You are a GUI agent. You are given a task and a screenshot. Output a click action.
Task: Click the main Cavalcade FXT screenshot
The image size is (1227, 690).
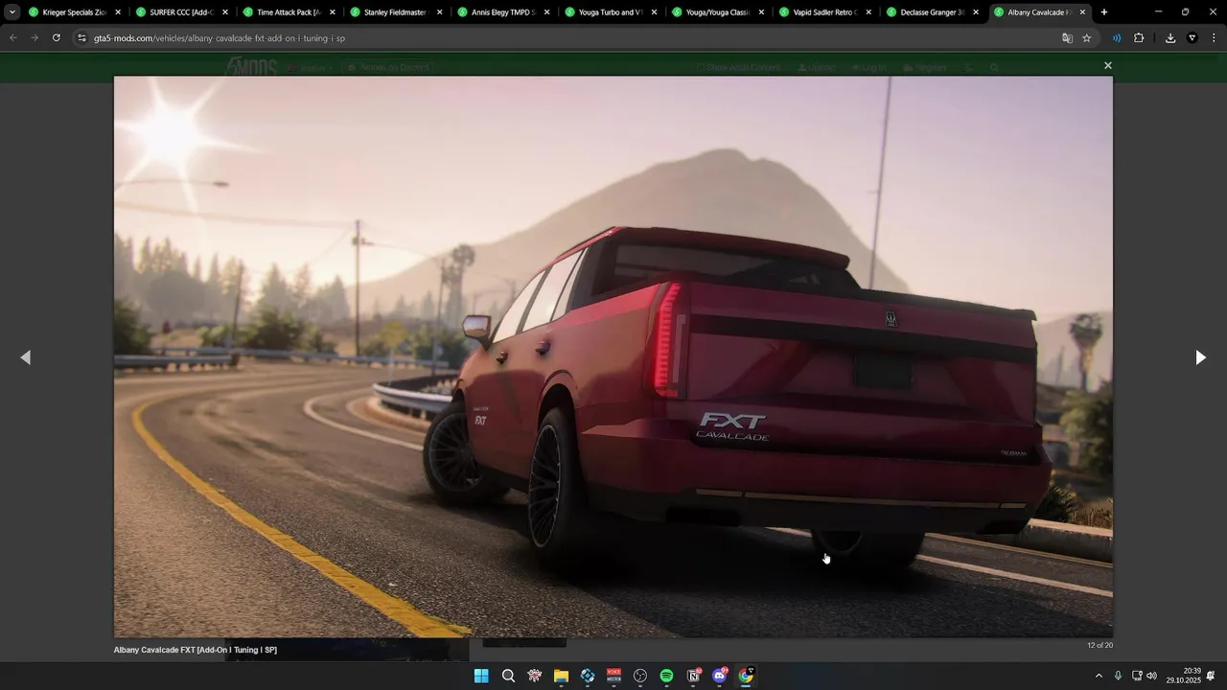coord(613,356)
